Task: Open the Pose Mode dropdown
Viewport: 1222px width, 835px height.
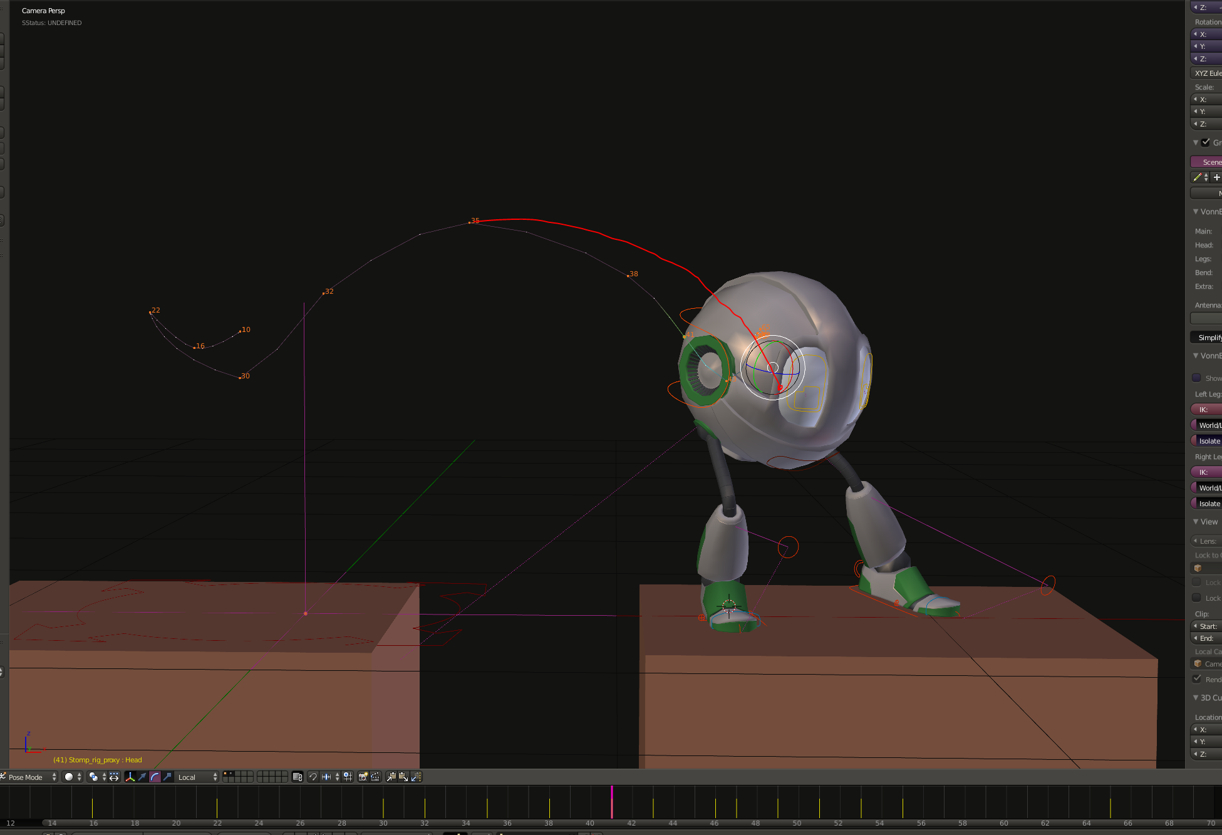Action: click(29, 777)
